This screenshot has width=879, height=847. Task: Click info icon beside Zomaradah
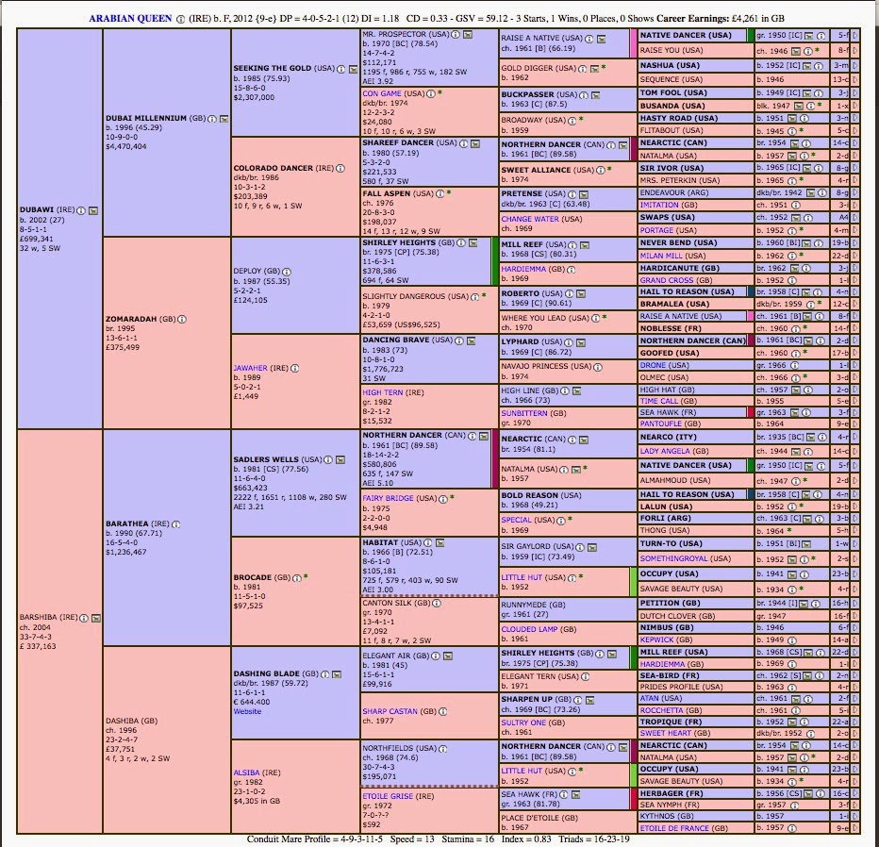[x=182, y=320]
